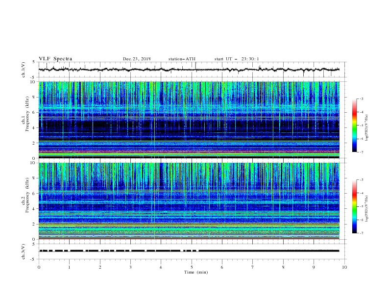Image resolution: width=388 pixels, height=300 pixels.
Task: Click the ch.2 frequency tick label "6"
Action: pyautogui.click(x=34, y=194)
